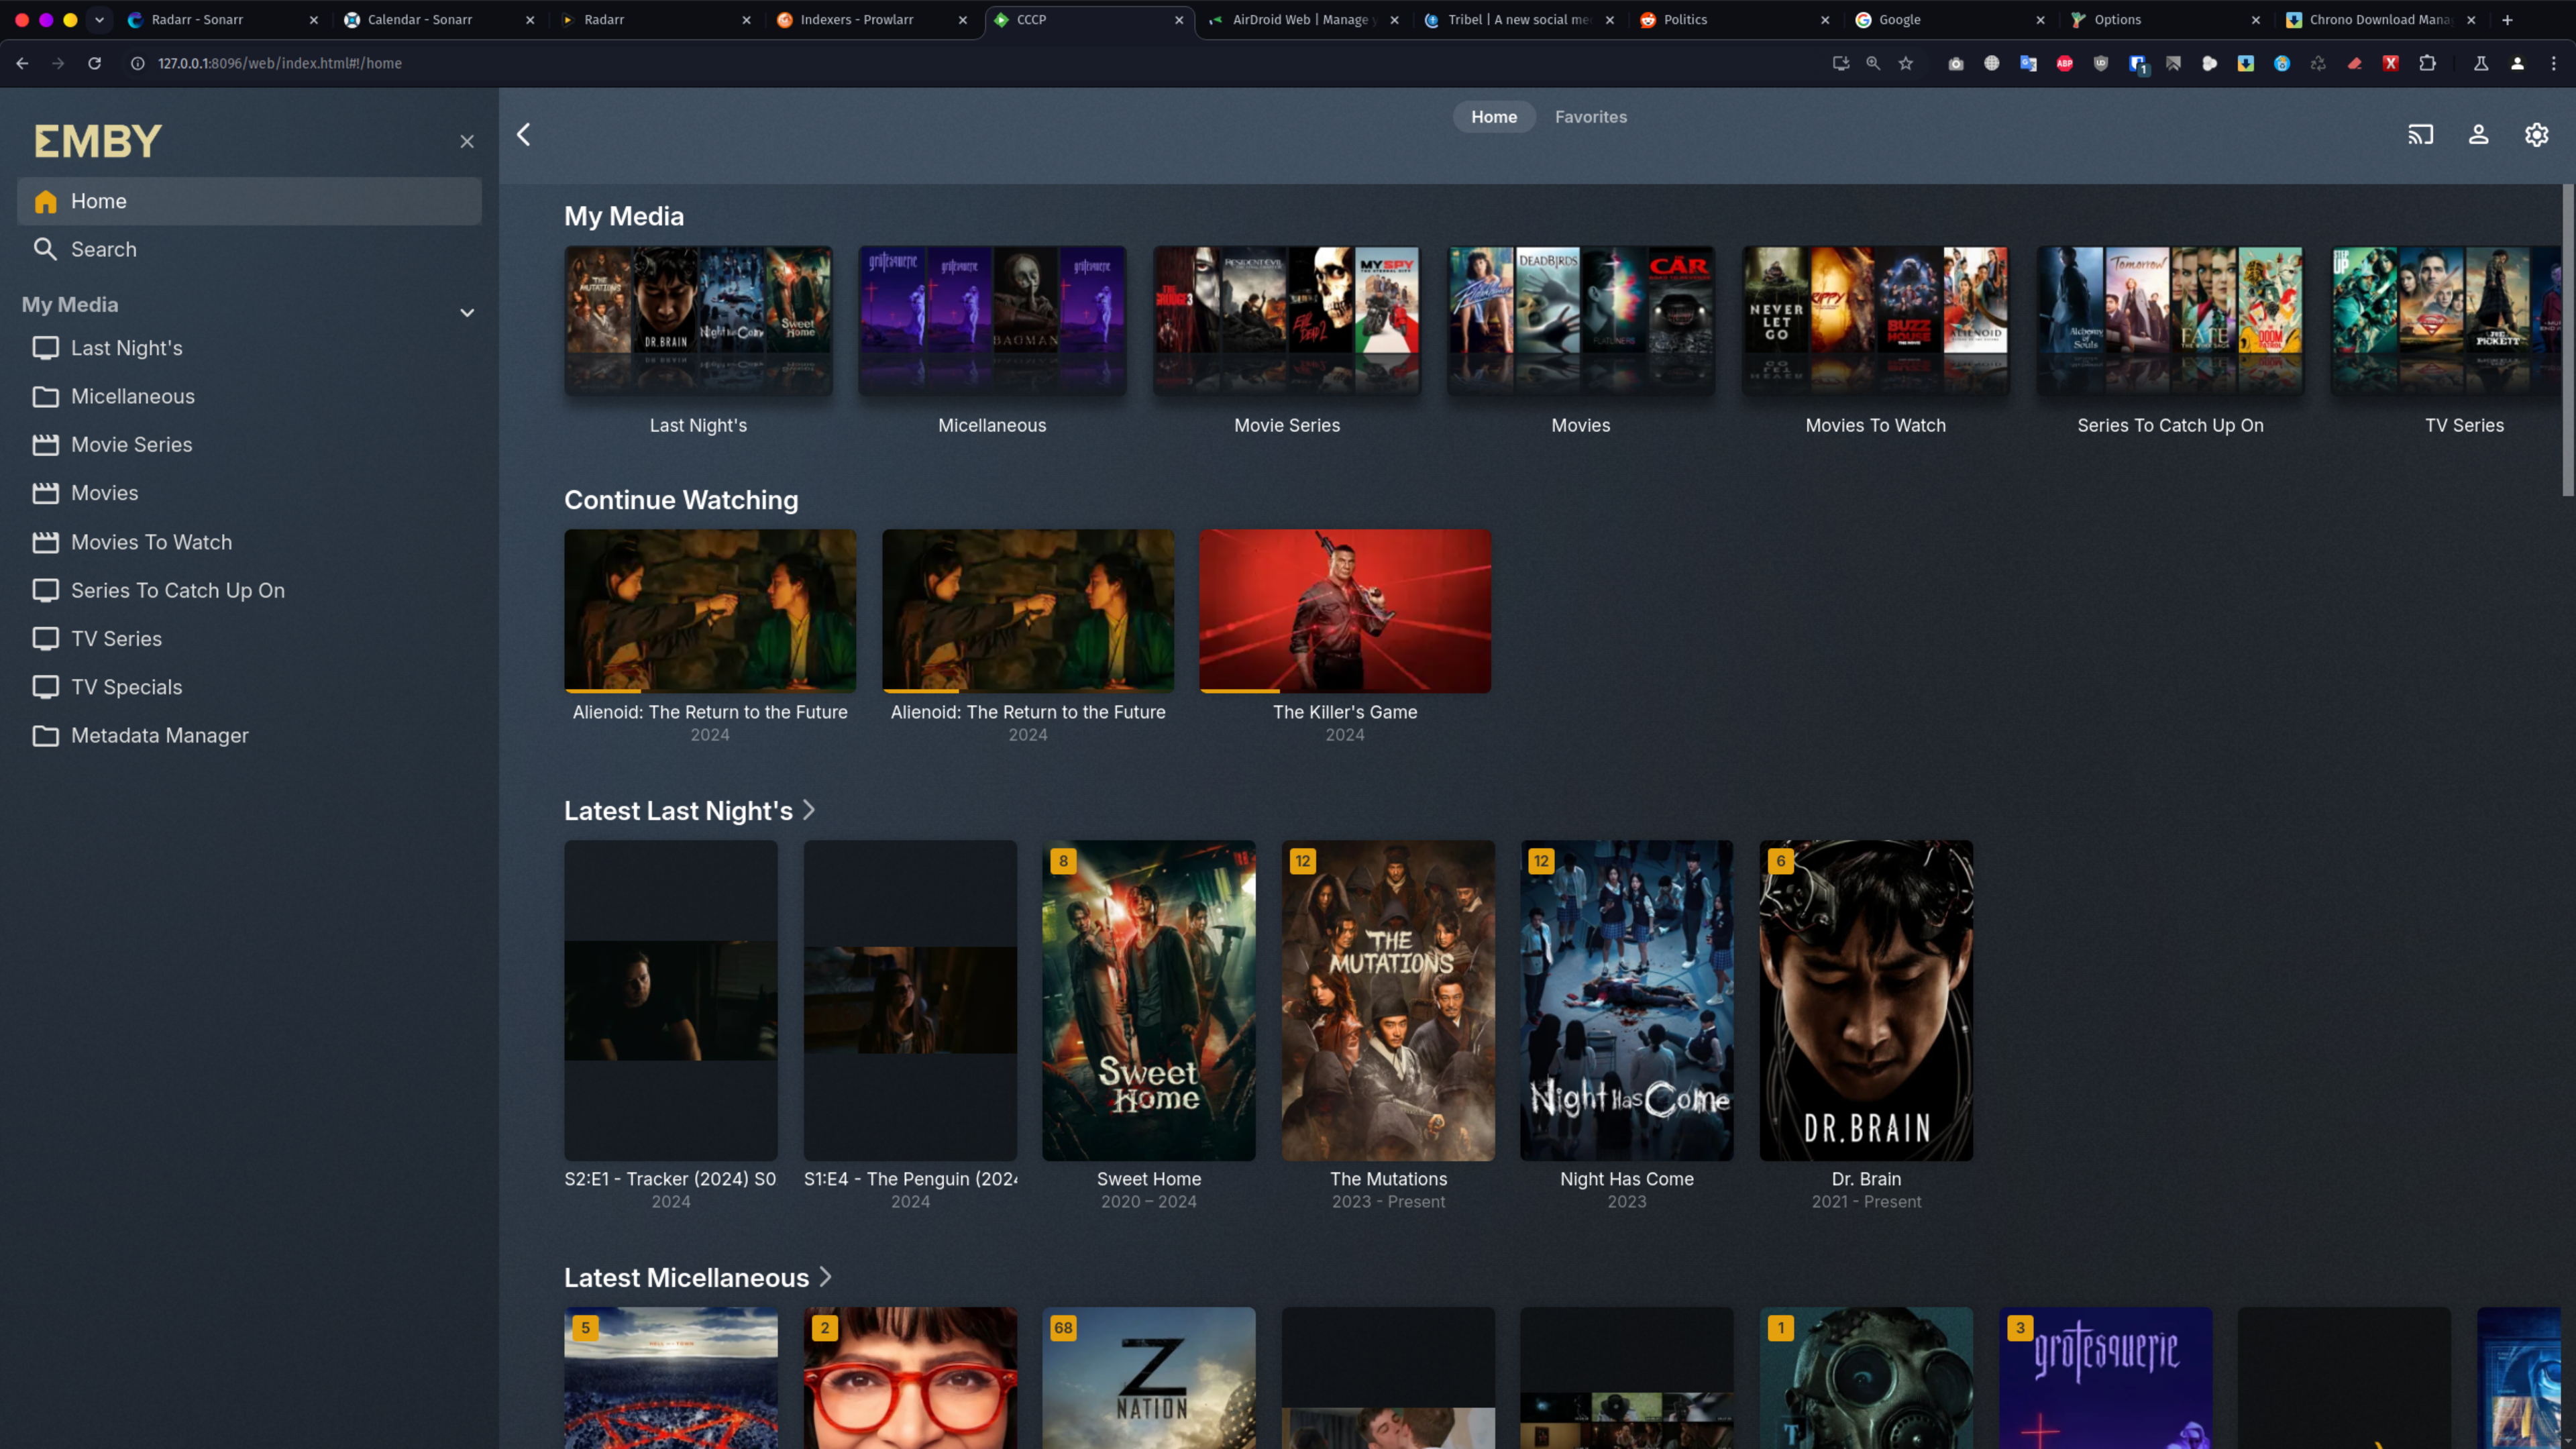Open the browser tab search dropdown
This screenshot has height=1449, width=2576.
point(99,19)
